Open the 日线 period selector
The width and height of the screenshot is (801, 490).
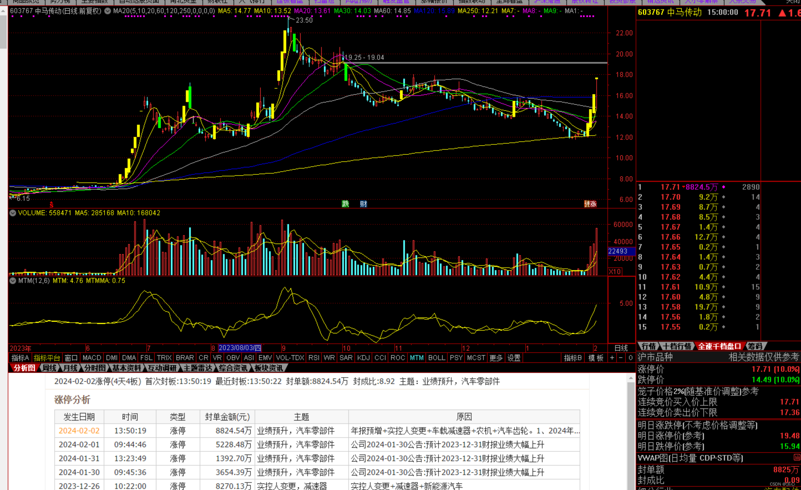coord(621,348)
